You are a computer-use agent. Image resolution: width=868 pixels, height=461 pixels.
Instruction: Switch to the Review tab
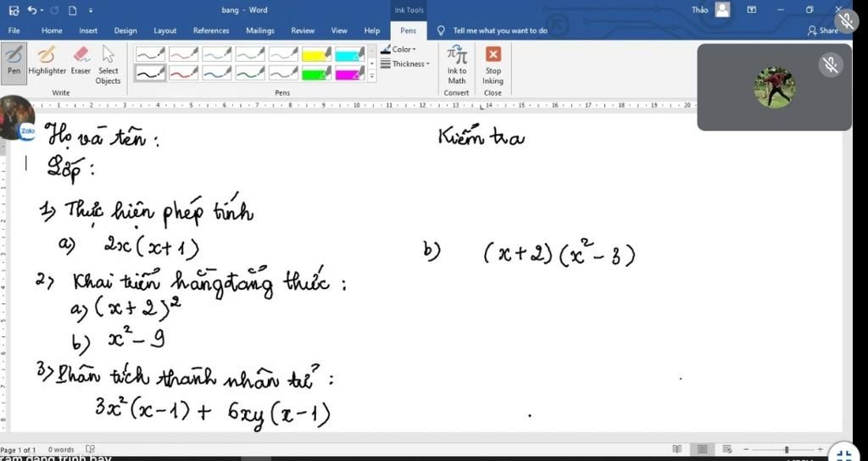coord(303,31)
